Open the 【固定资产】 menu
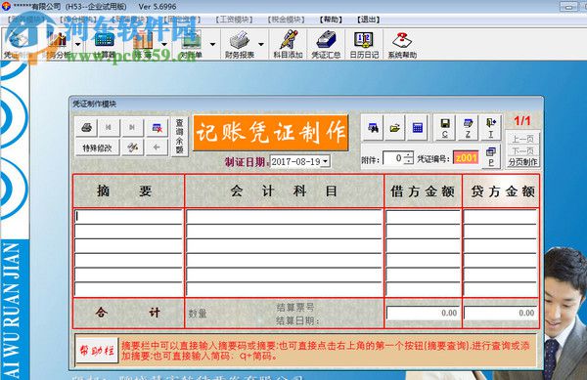The width and height of the screenshot is (587, 380). click(182, 20)
